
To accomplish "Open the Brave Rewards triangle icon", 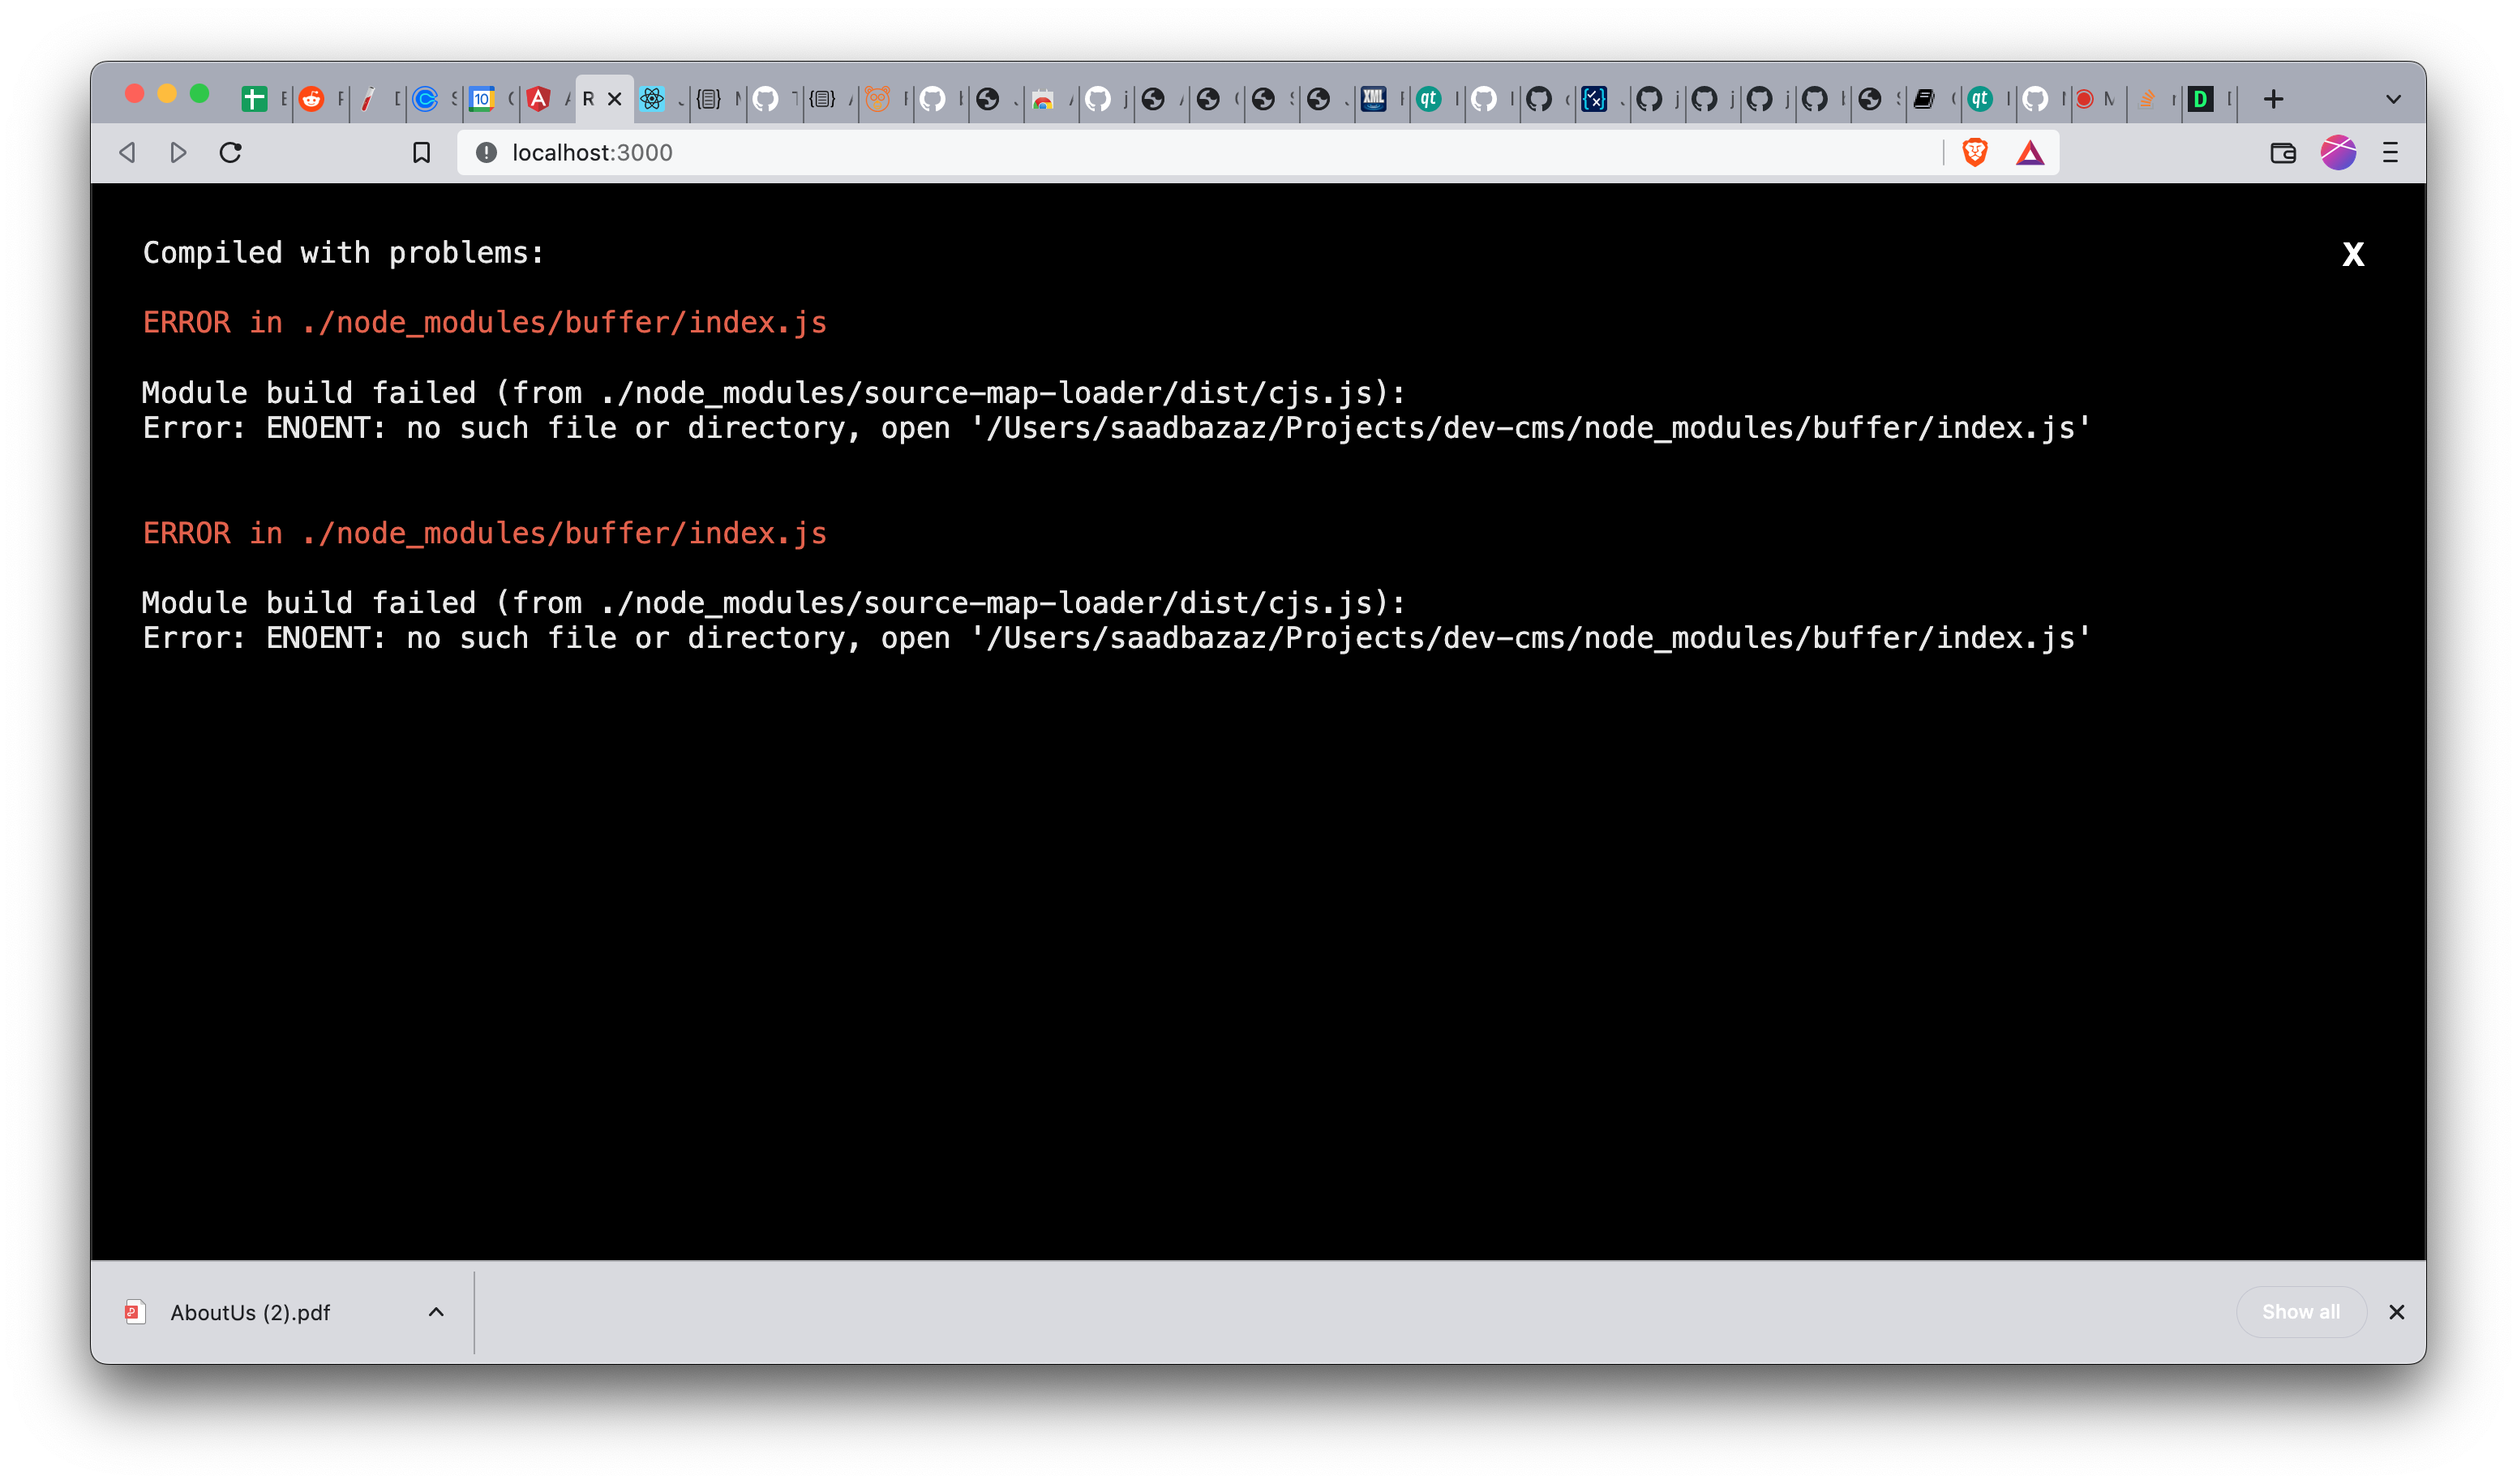I will tap(2030, 152).
